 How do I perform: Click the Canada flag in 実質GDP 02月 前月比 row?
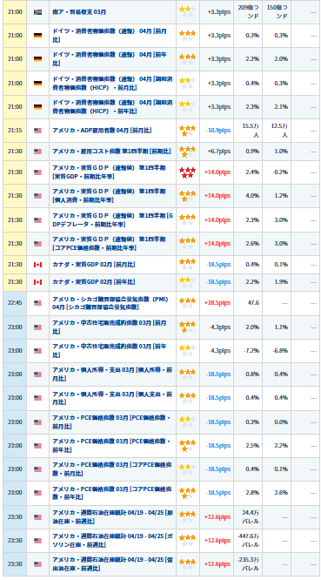[37, 265]
